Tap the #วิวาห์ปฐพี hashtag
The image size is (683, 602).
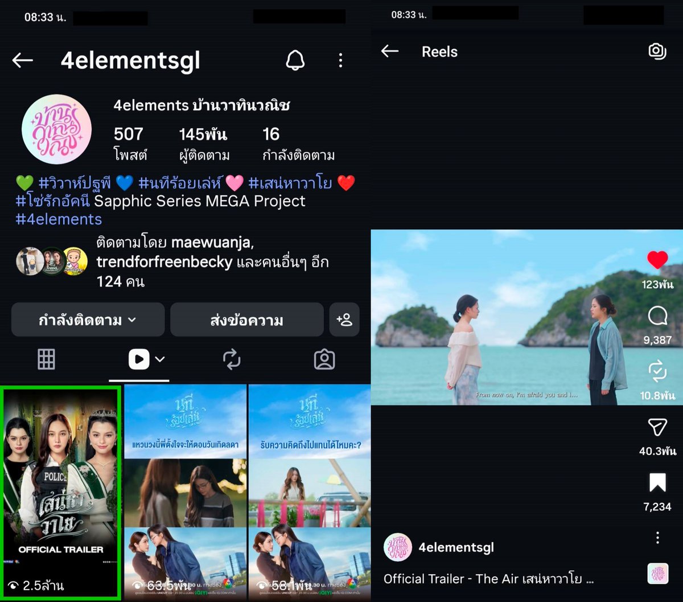tap(75, 183)
